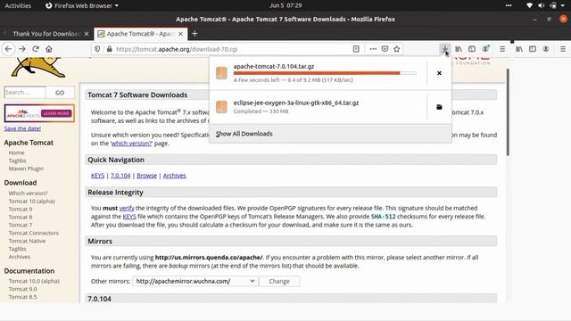Open the Quick Navigation Archives link

coord(175,176)
